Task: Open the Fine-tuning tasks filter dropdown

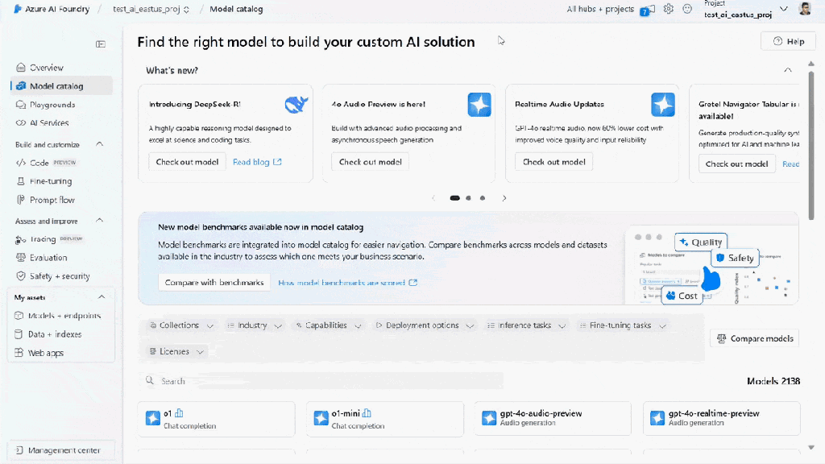Action: 623,325
